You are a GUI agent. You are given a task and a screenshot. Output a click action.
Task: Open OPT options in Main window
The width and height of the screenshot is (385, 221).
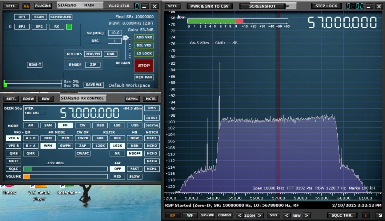tap(22, 17)
